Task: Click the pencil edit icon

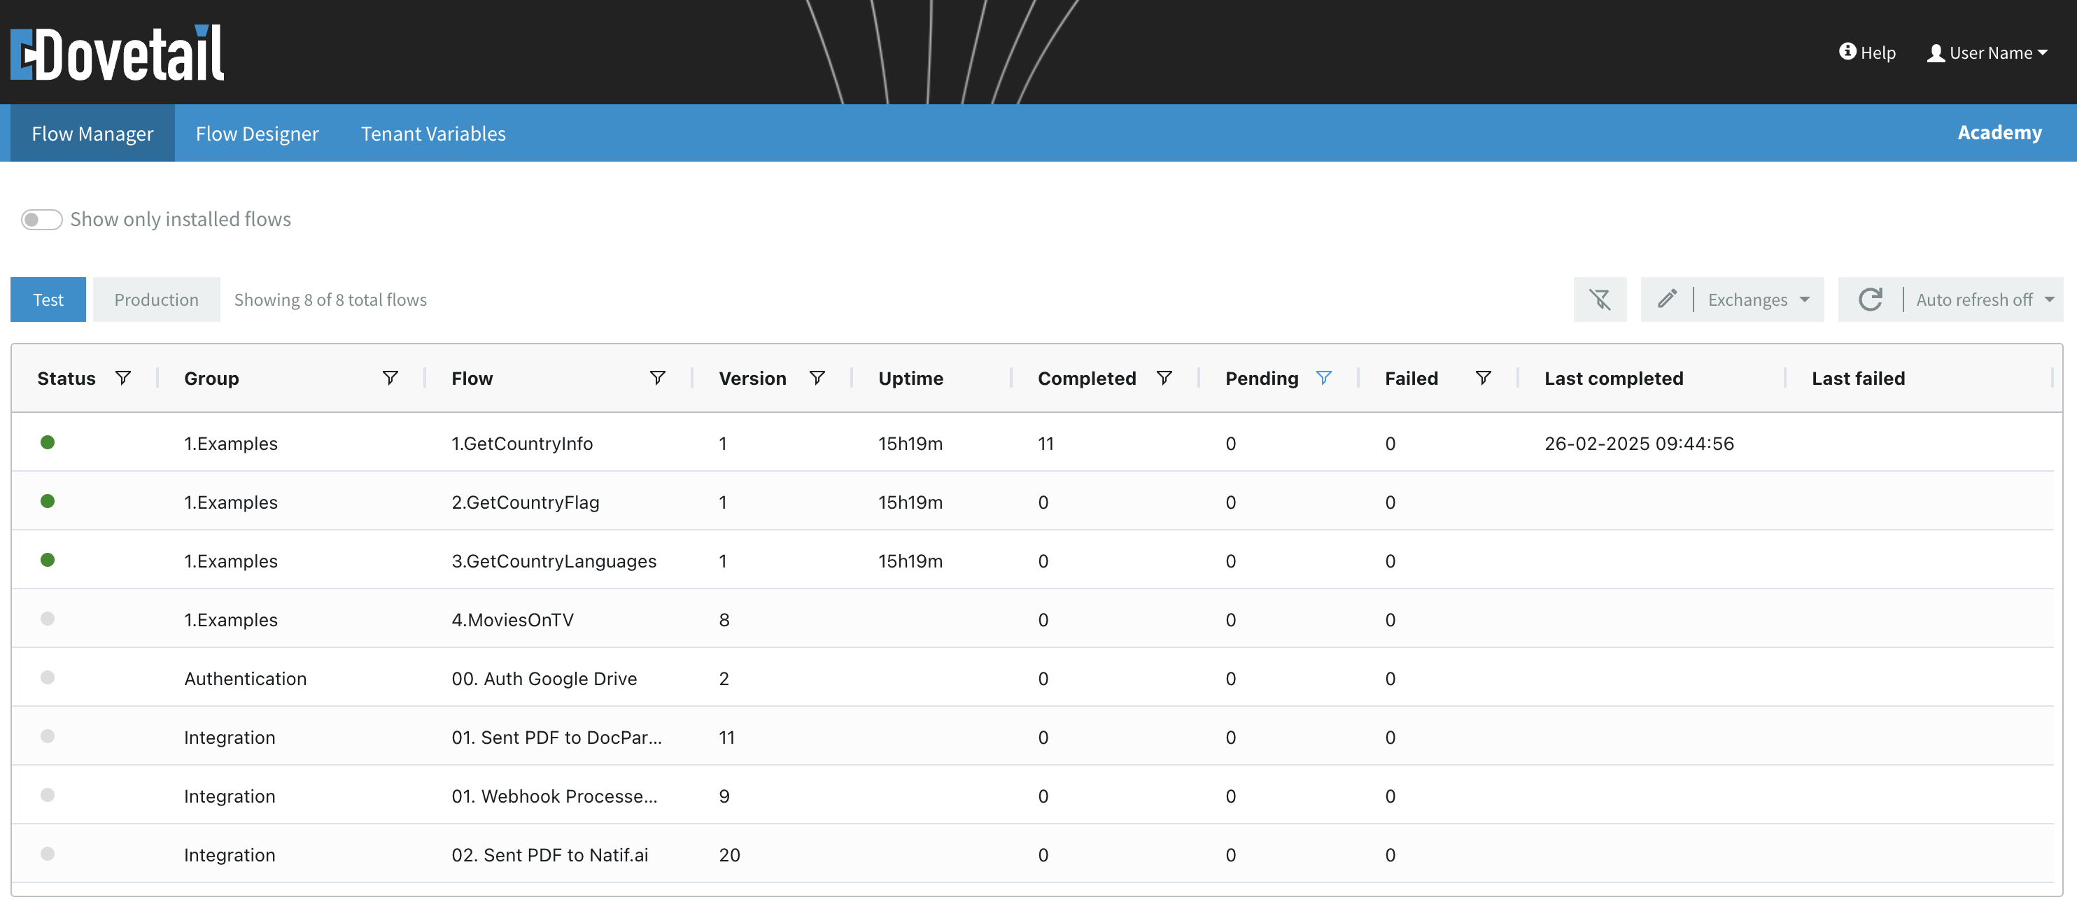Action: [x=1667, y=300]
